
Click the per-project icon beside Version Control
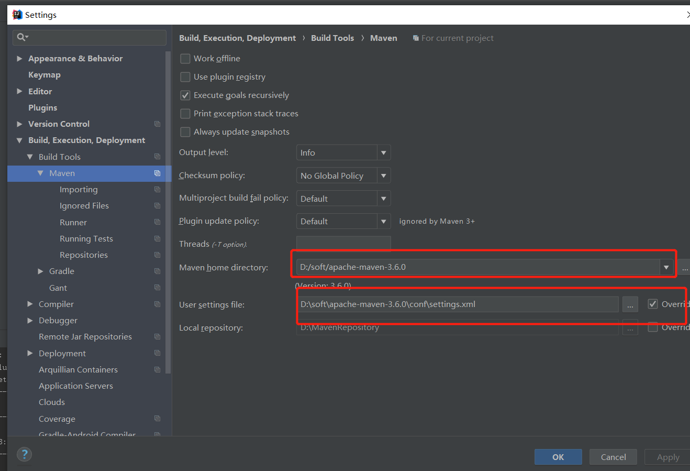(x=157, y=124)
